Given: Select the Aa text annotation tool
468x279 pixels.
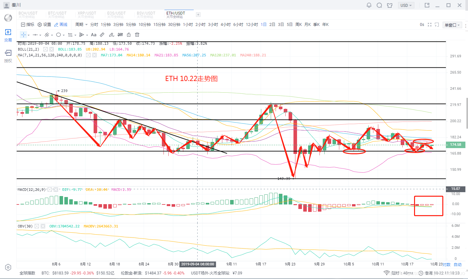Looking at the screenshot, I should click(94, 35).
